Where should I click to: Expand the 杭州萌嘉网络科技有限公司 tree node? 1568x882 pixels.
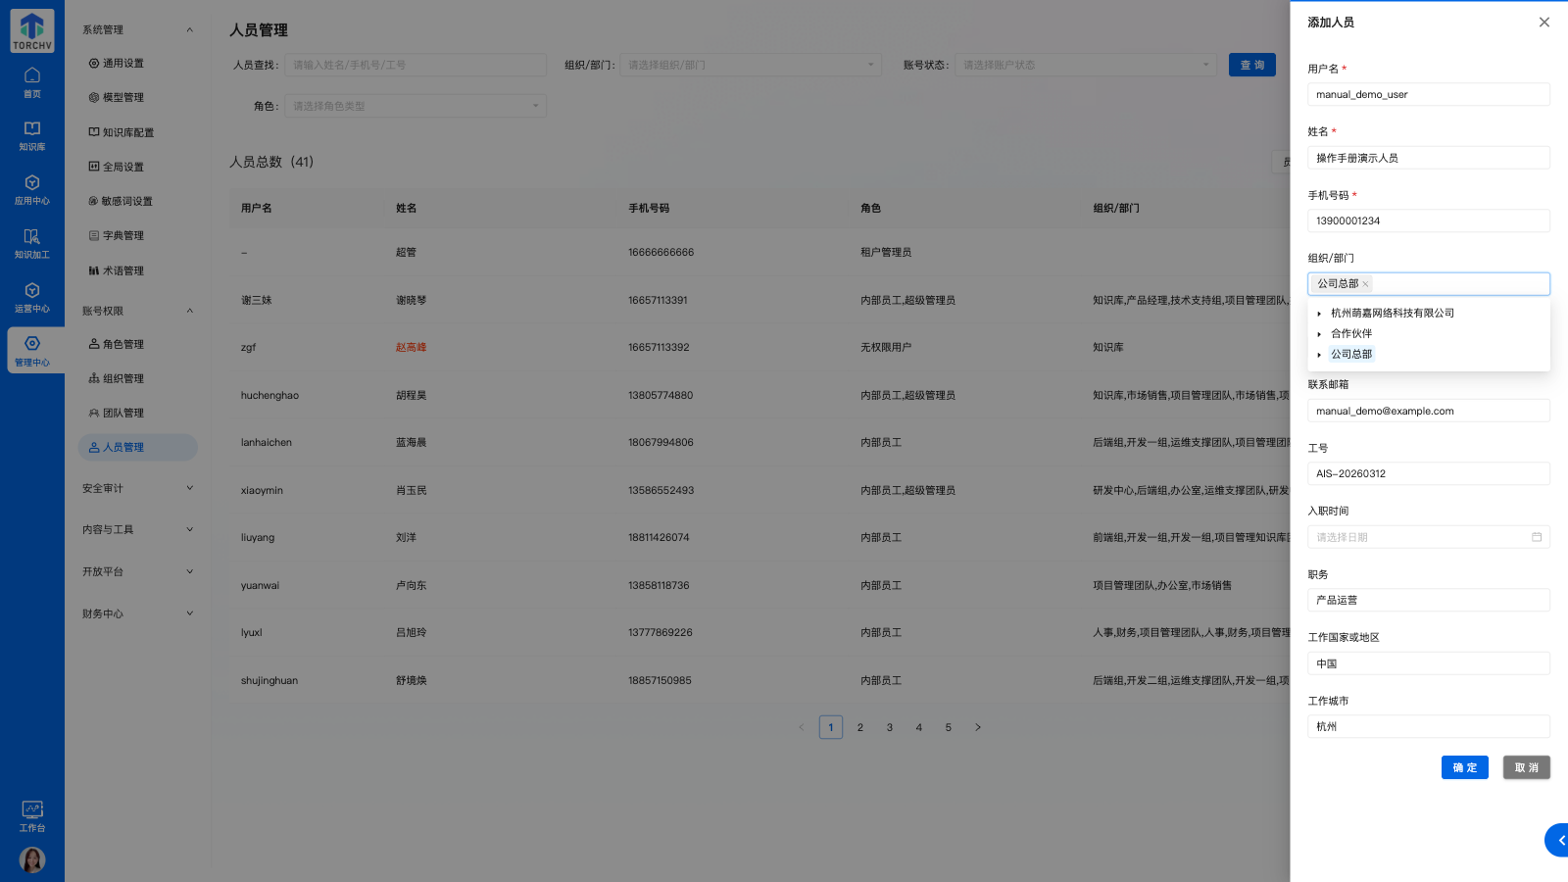click(x=1320, y=313)
